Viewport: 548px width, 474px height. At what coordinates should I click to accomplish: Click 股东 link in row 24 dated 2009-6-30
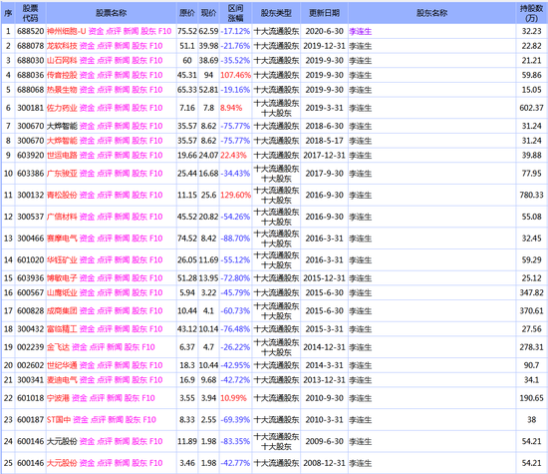pos(139,442)
